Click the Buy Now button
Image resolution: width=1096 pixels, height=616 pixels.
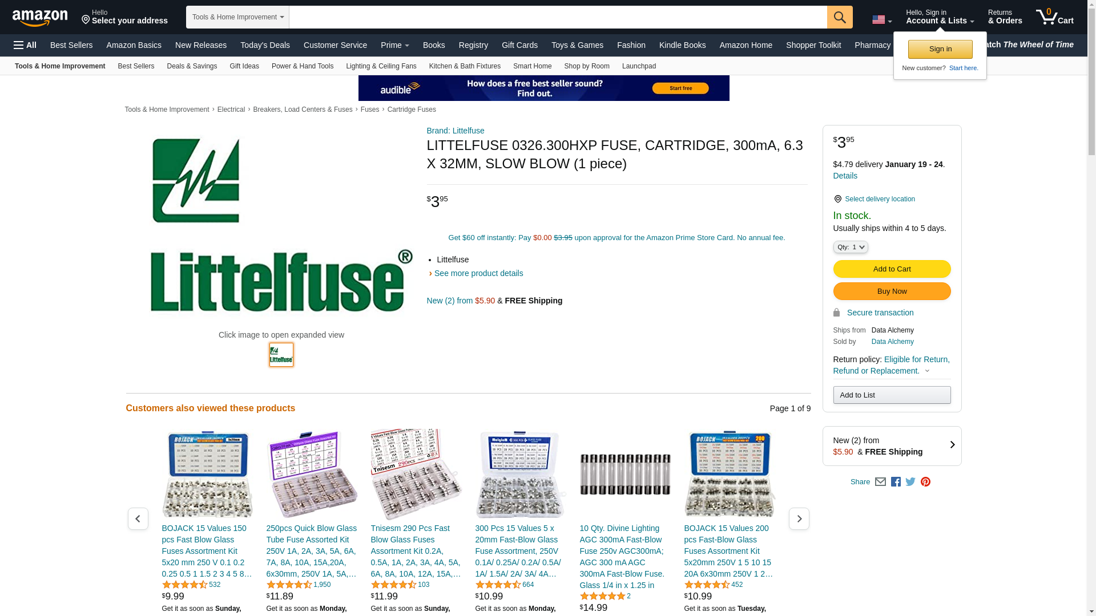pyautogui.click(x=892, y=291)
